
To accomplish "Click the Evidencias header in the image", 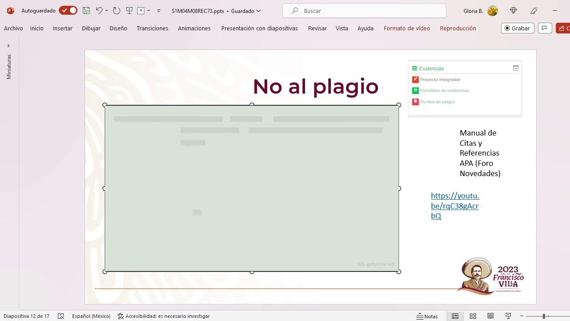I will coord(432,69).
